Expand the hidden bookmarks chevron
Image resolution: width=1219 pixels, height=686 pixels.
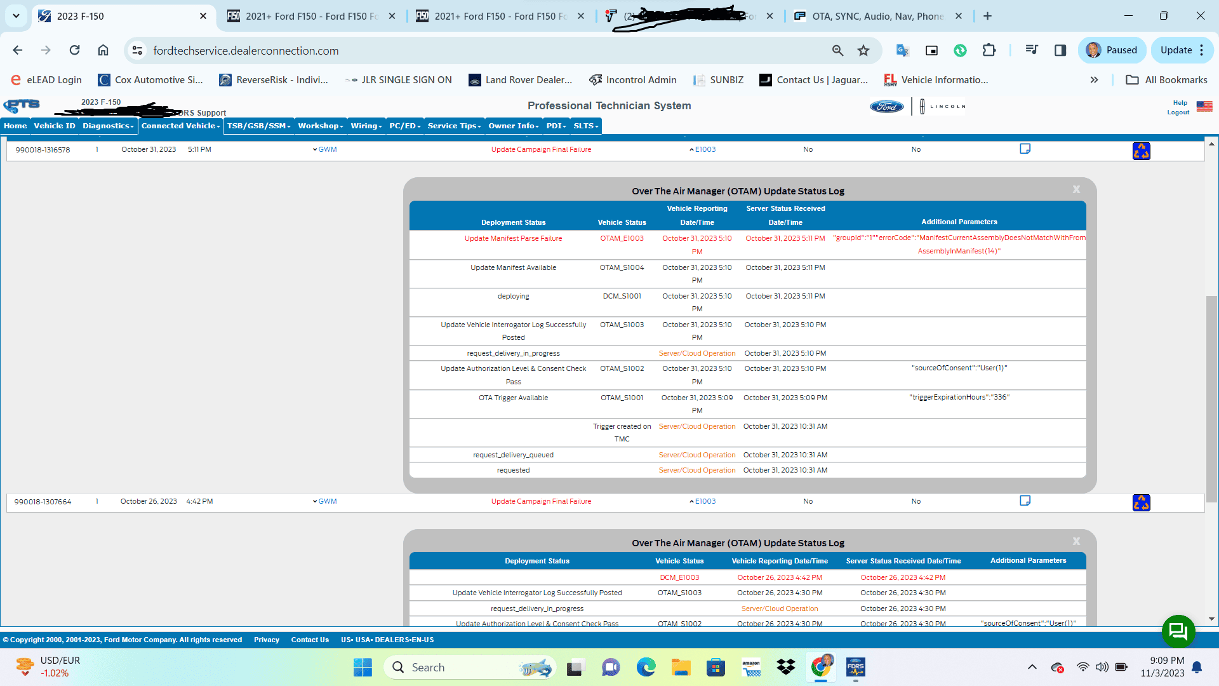(x=1094, y=80)
